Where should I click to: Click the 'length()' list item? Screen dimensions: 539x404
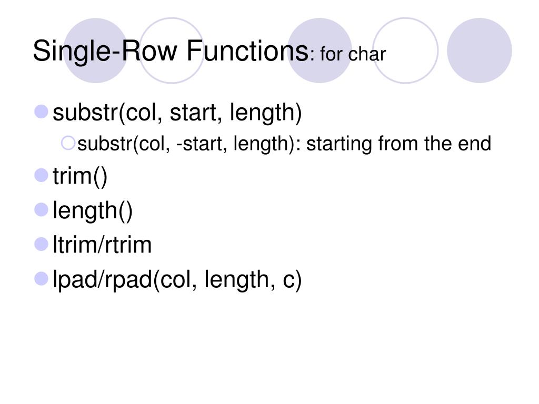point(93,211)
